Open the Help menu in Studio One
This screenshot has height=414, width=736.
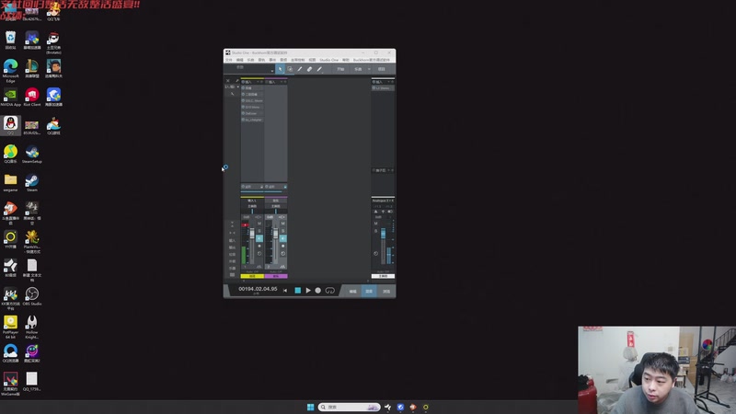(x=346, y=60)
